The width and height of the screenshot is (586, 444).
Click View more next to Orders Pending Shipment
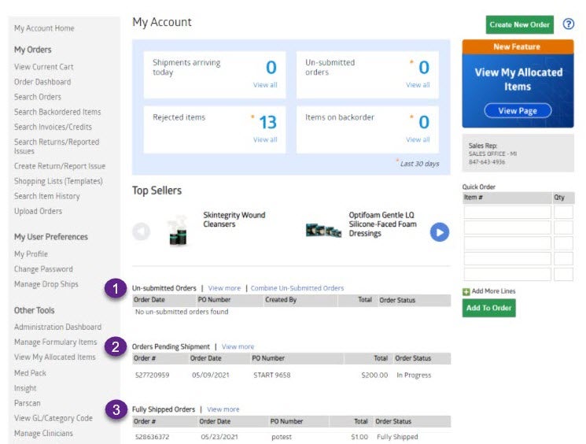[238, 346]
